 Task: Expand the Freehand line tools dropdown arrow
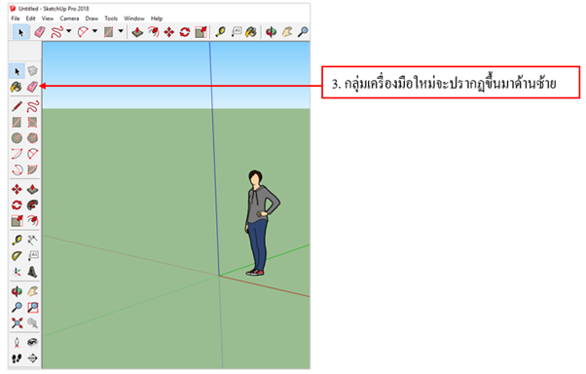(69, 31)
